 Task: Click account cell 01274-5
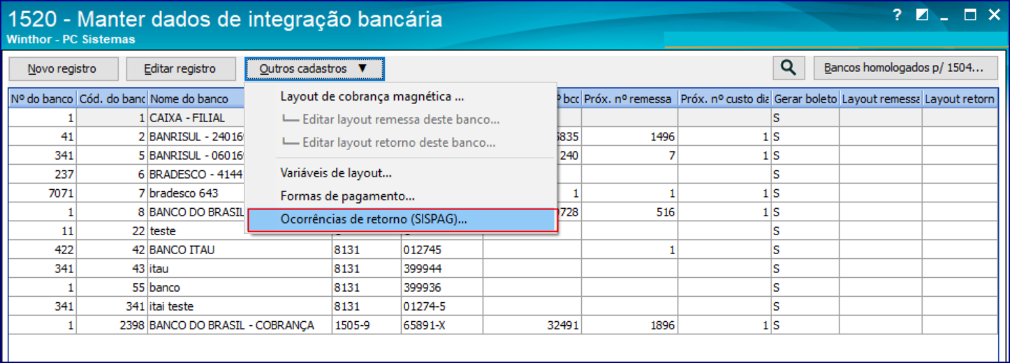441,306
